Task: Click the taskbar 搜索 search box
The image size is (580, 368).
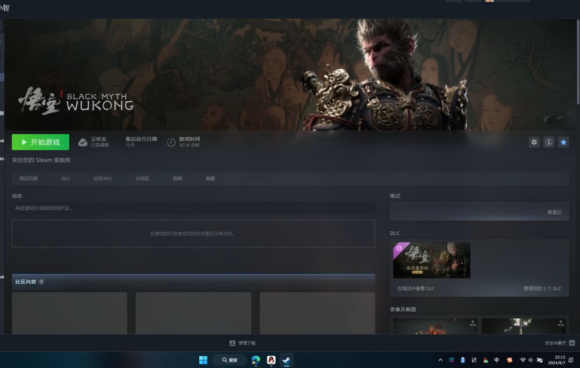Action: pyautogui.click(x=230, y=360)
